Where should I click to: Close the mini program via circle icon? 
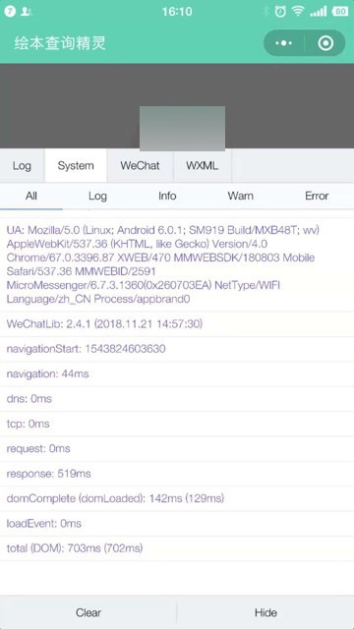click(325, 43)
